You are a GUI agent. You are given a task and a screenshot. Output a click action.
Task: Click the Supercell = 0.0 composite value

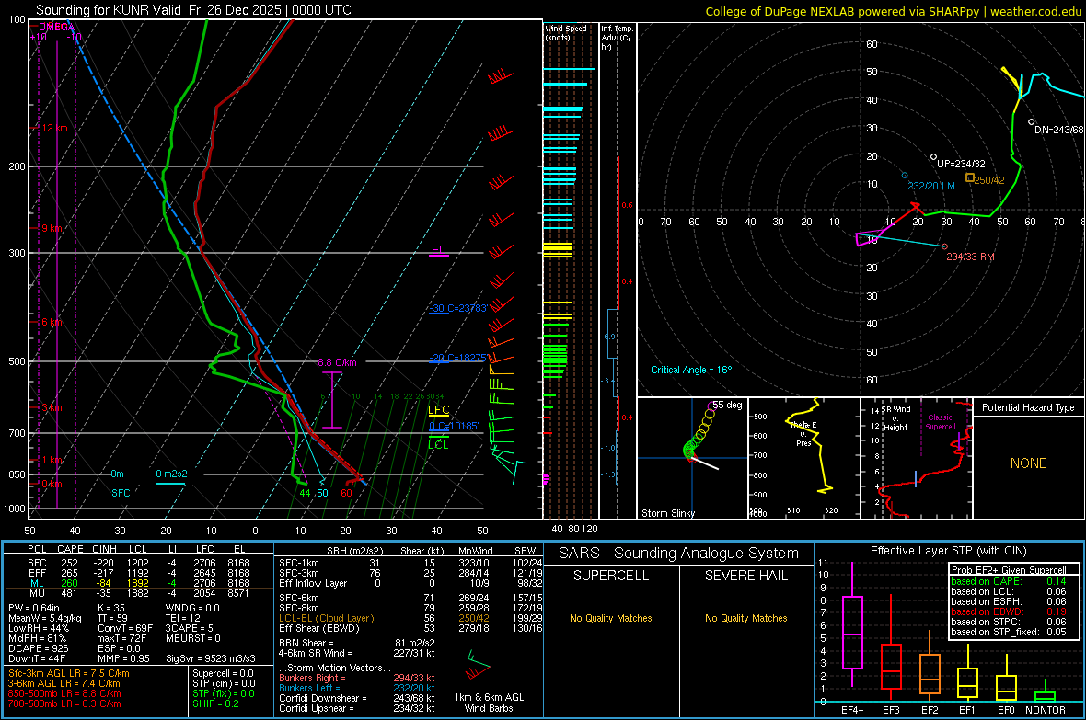223,673
